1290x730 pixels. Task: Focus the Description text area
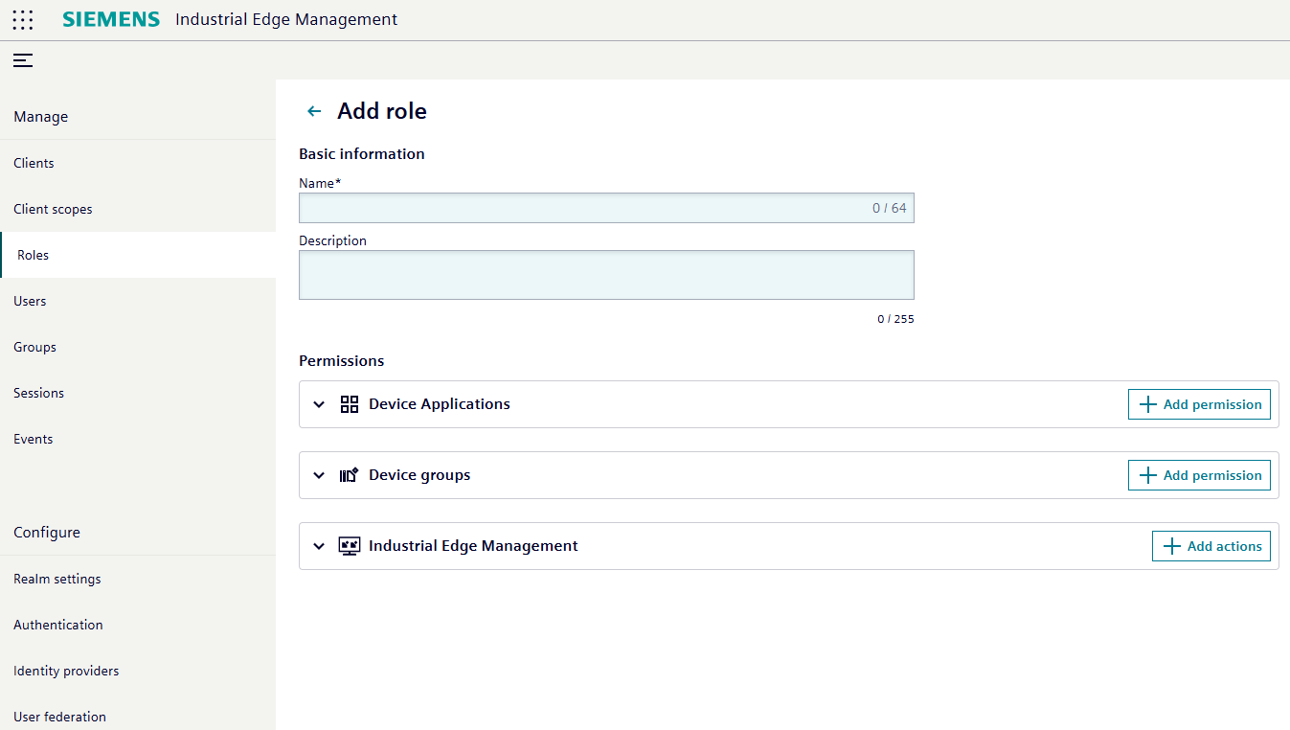pyautogui.click(x=606, y=275)
